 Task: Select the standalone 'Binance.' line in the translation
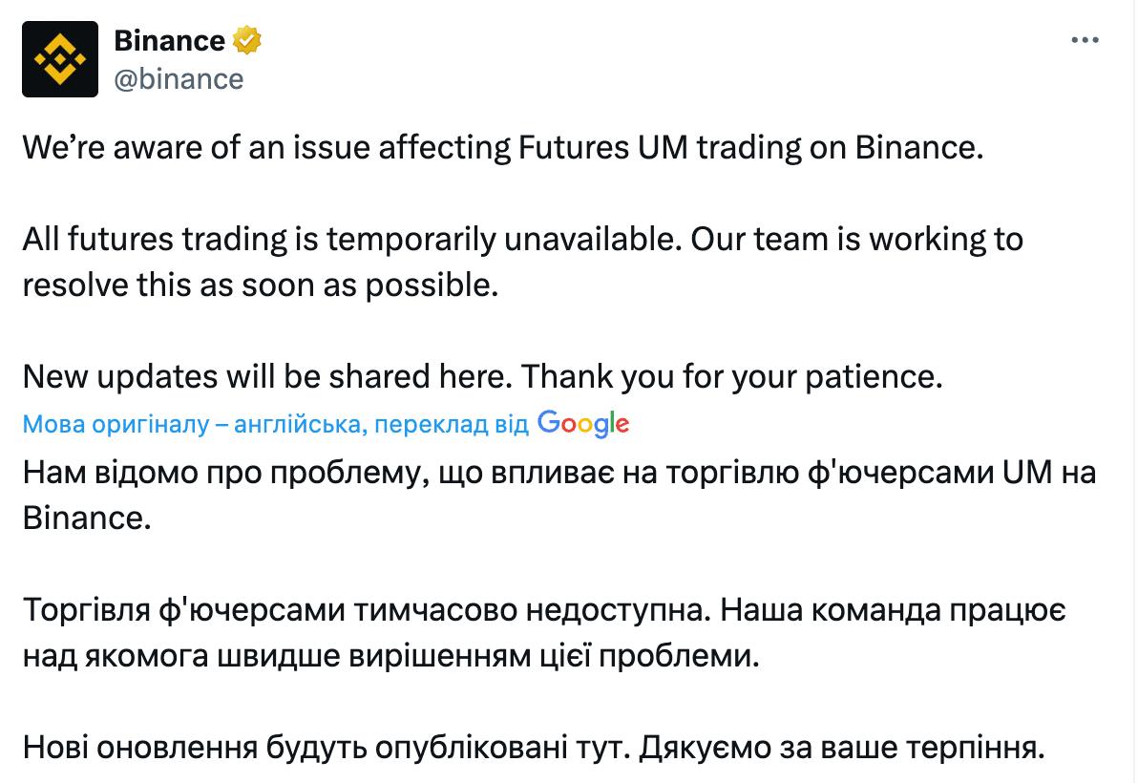[86, 518]
